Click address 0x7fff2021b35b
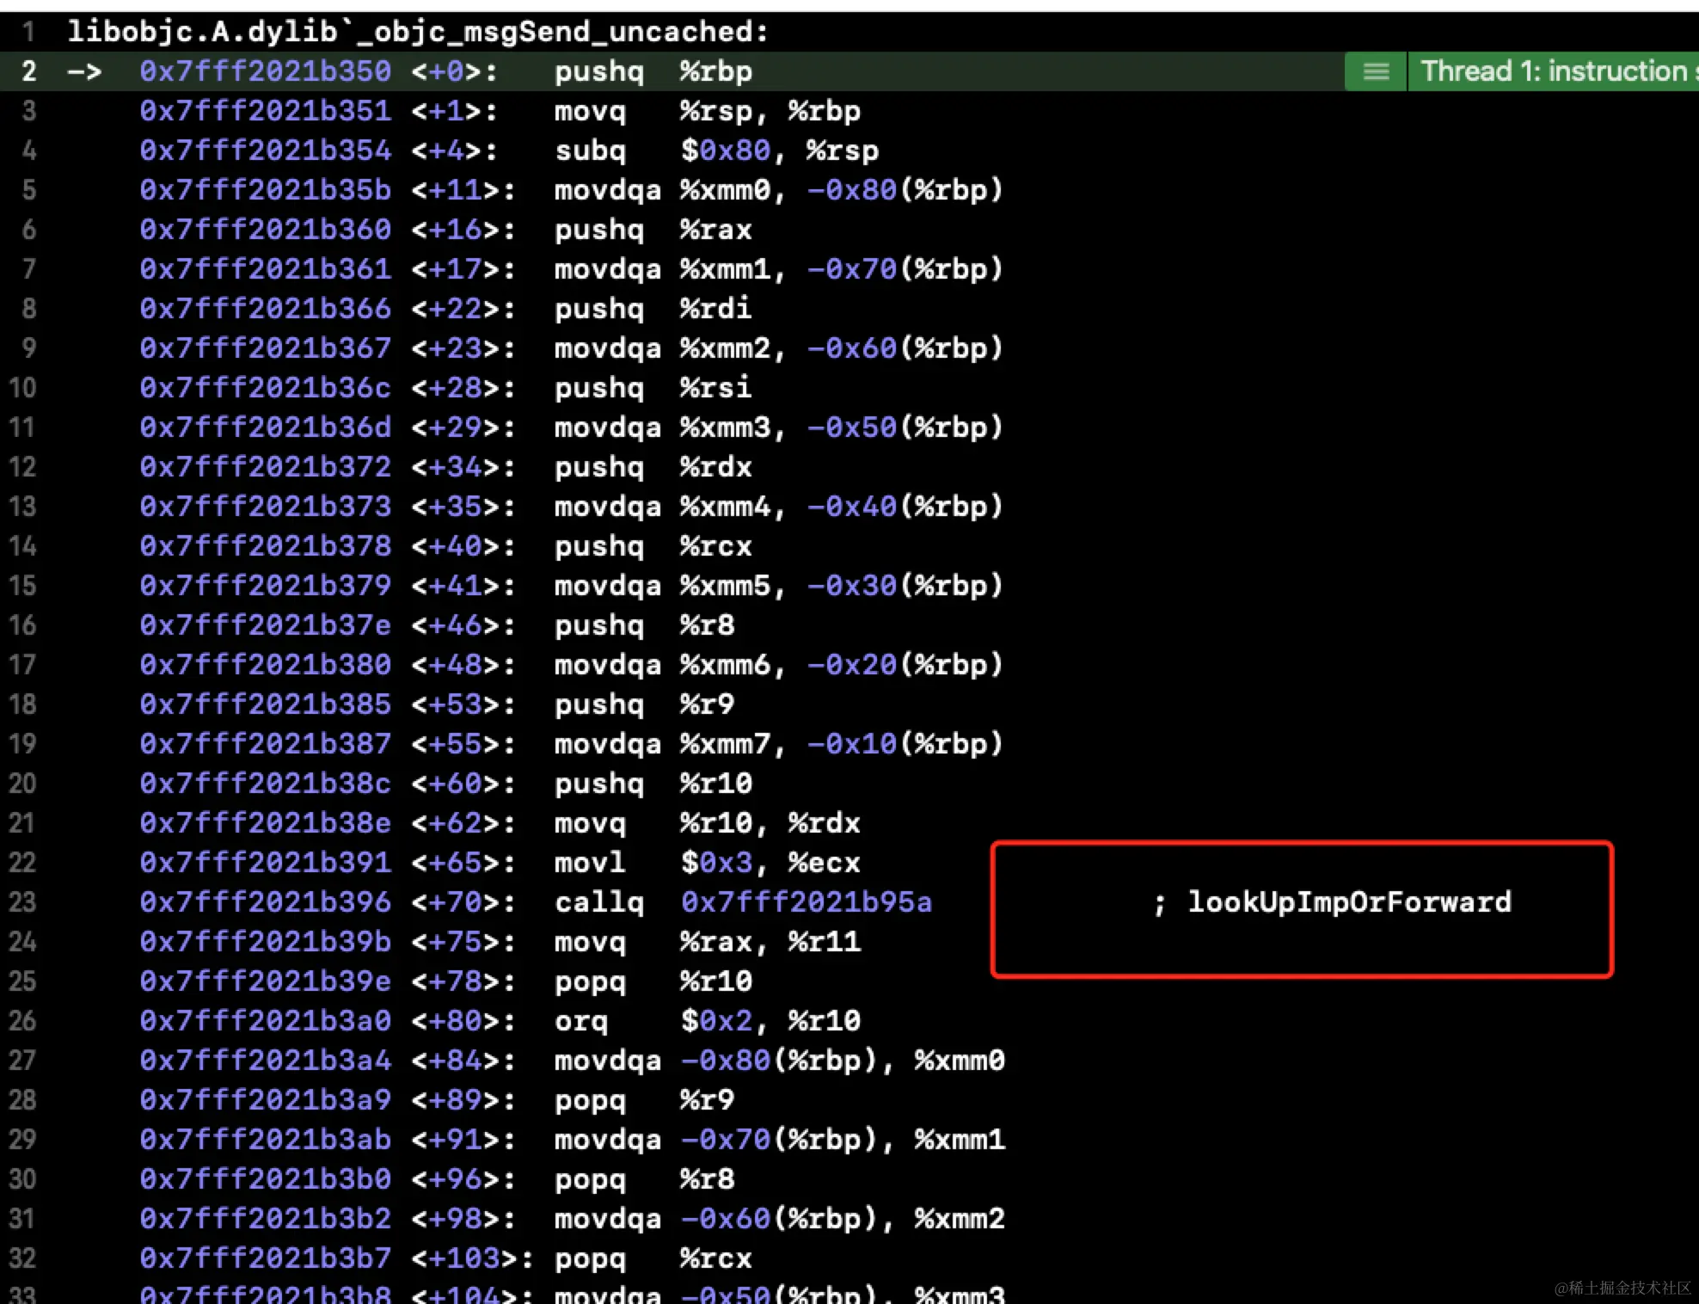This screenshot has height=1304, width=1699. pos(266,190)
